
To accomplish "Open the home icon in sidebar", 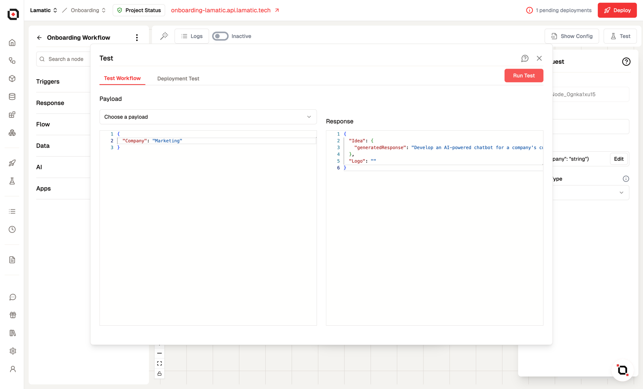I will [12, 43].
